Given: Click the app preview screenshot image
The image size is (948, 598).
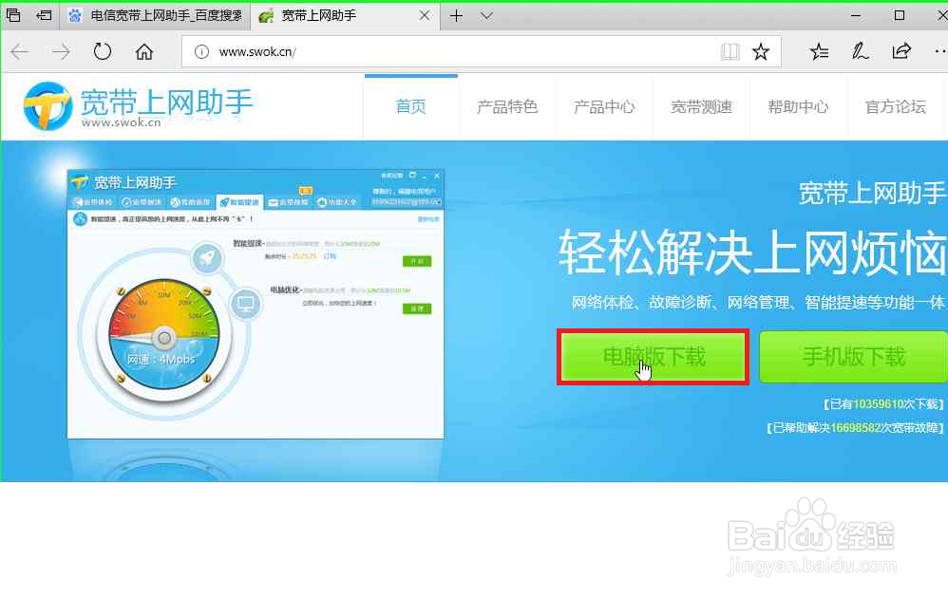Looking at the screenshot, I should [x=256, y=304].
